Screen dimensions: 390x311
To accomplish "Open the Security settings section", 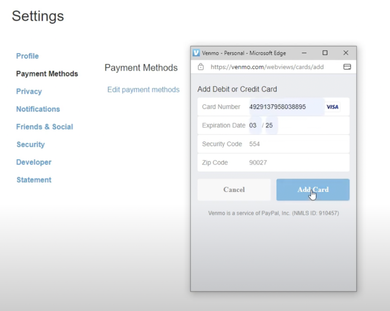I will coord(30,144).
